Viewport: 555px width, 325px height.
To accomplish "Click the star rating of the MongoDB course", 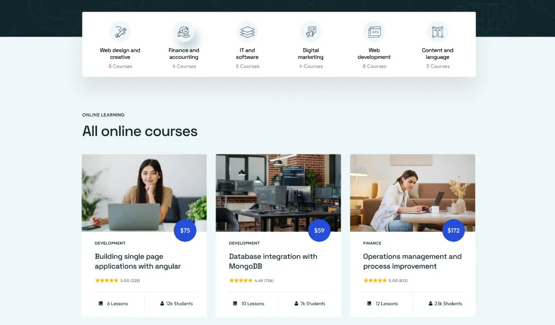I will pyautogui.click(x=240, y=281).
